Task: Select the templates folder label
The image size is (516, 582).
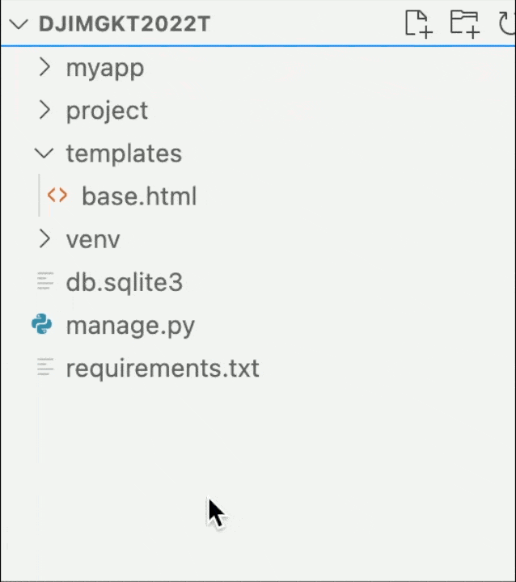Action: (124, 154)
